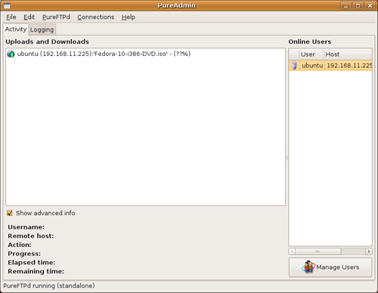Uncheck the Show advanced info checkbox
378x293 pixels.
(x=10, y=213)
